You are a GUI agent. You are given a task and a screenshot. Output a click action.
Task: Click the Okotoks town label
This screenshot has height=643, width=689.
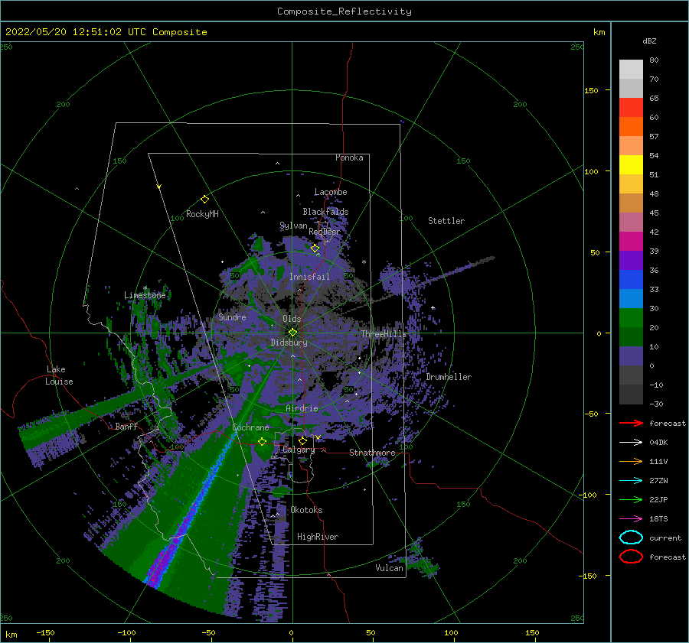pyautogui.click(x=307, y=510)
